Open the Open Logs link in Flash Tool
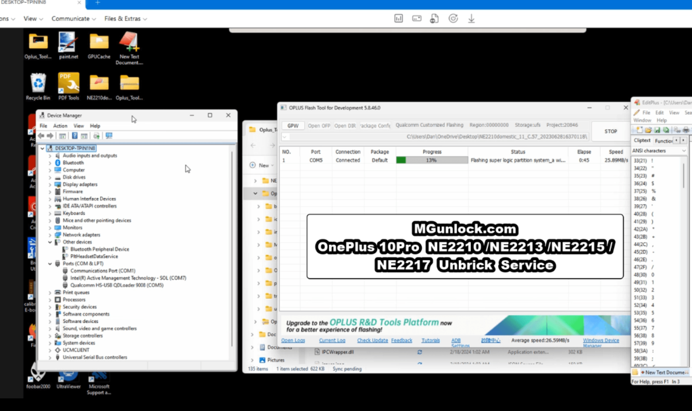692x411 pixels. tap(293, 341)
